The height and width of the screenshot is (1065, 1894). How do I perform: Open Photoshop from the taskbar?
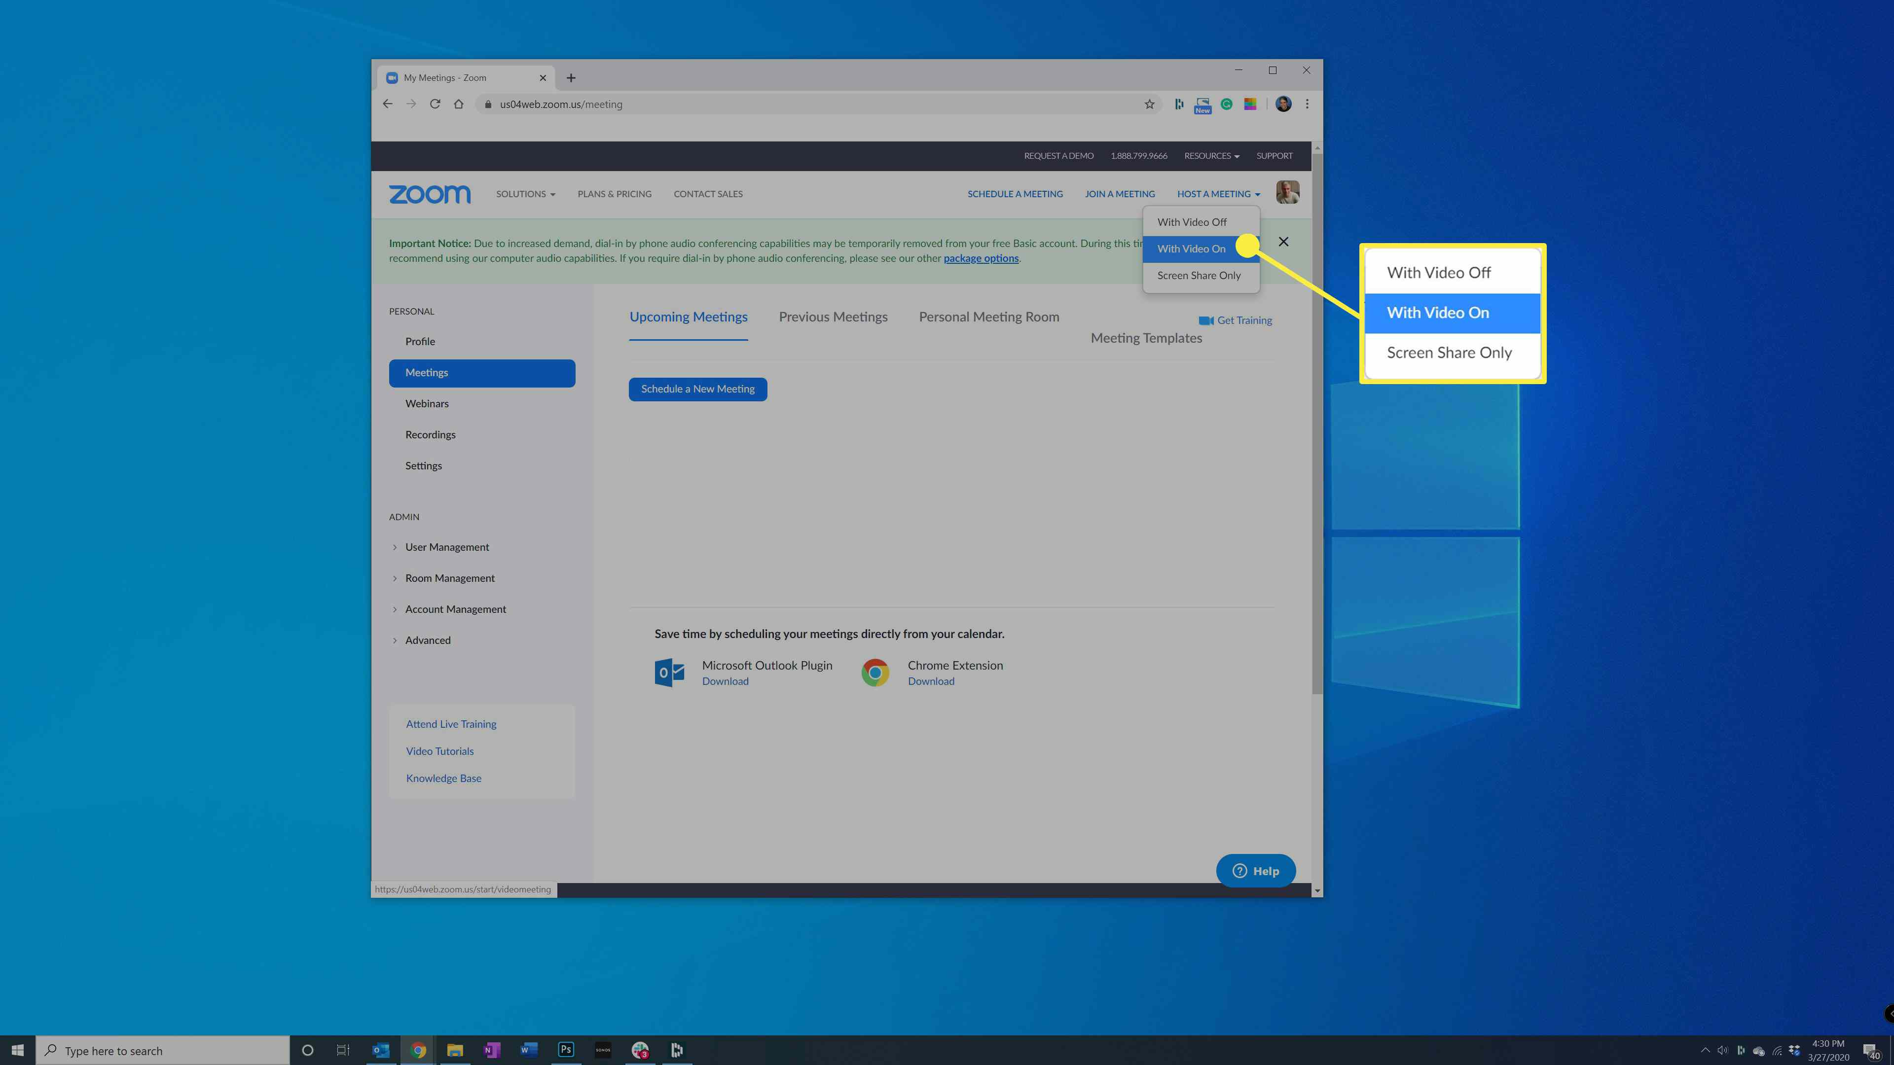[565, 1050]
